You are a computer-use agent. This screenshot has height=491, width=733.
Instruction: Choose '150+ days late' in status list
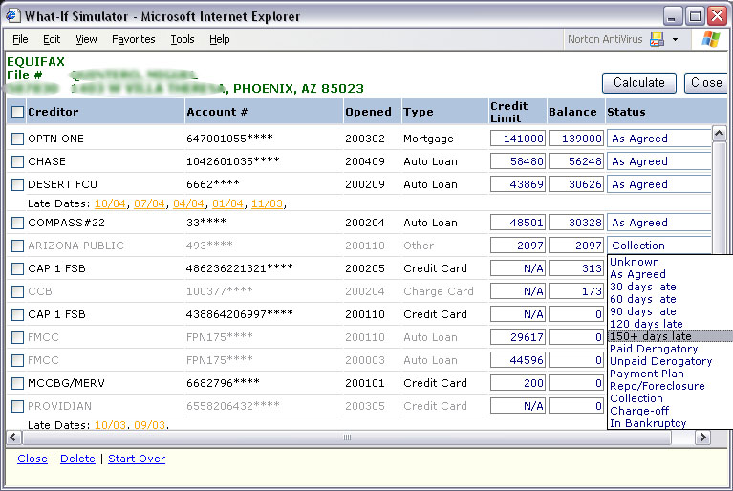pos(650,336)
